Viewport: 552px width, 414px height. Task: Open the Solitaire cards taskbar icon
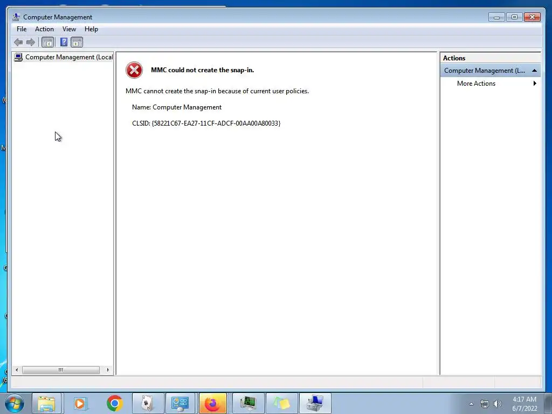(x=148, y=403)
